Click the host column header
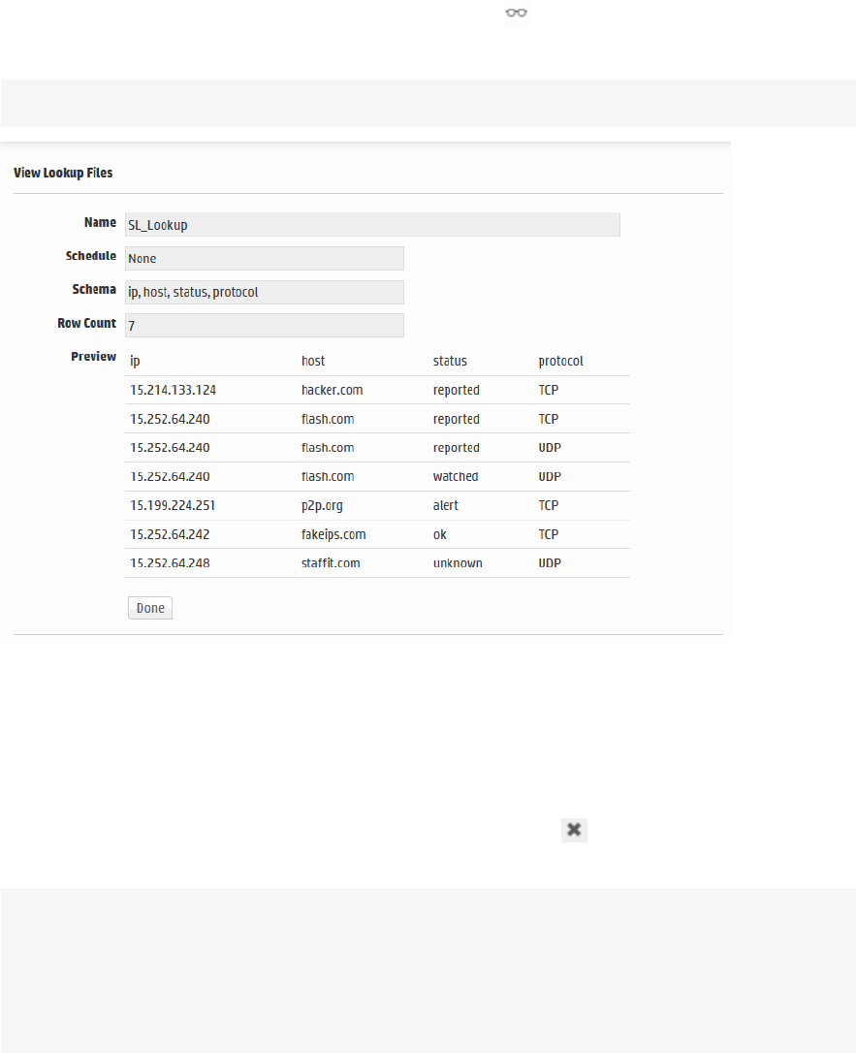Viewport: 856px width, 1053px height. pyautogui.click(x=313, y=361)
